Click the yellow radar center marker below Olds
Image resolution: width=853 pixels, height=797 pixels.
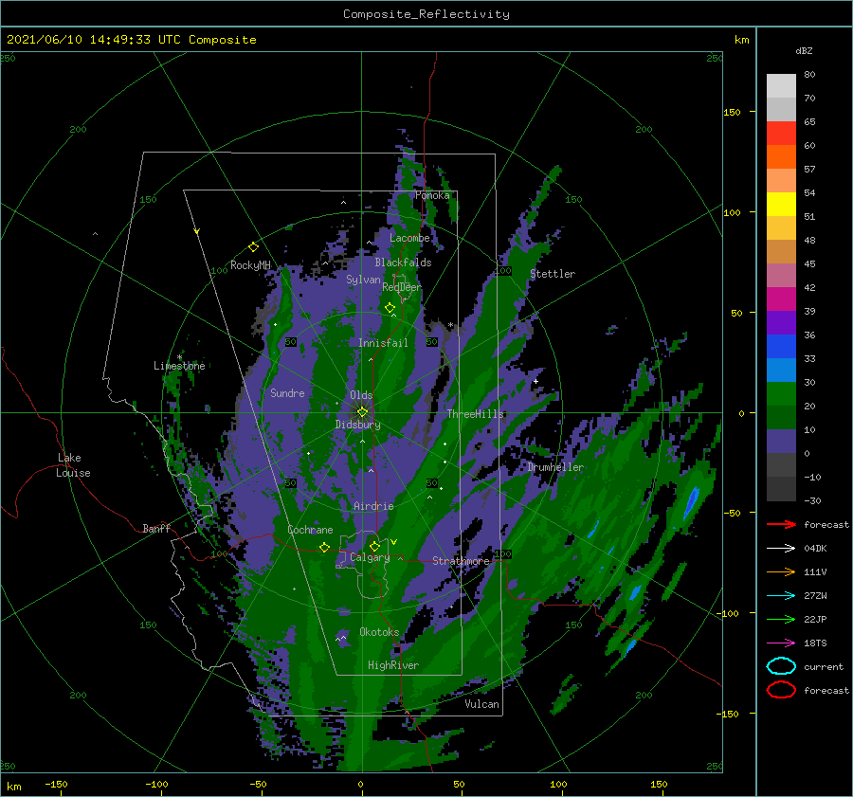pyautogui.click(x=362, y=412)
